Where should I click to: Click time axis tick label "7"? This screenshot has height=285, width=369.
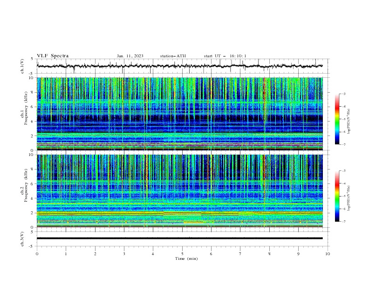(240, 254)
